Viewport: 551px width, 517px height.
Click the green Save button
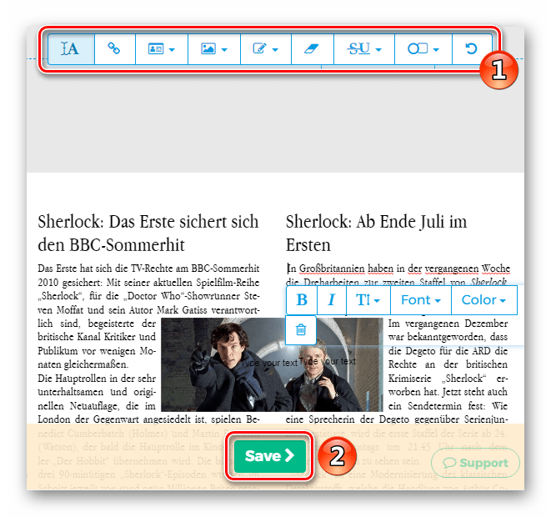pos(269,456)
